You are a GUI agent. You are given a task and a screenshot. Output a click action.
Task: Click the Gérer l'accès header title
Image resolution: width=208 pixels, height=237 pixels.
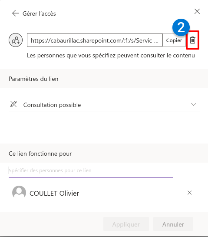[39, 13]
